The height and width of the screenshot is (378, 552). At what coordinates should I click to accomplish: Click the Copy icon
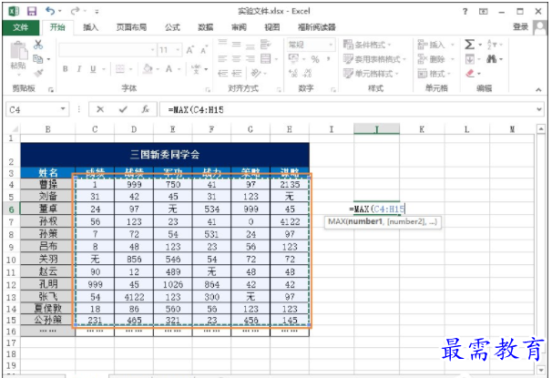coord(38,59)
